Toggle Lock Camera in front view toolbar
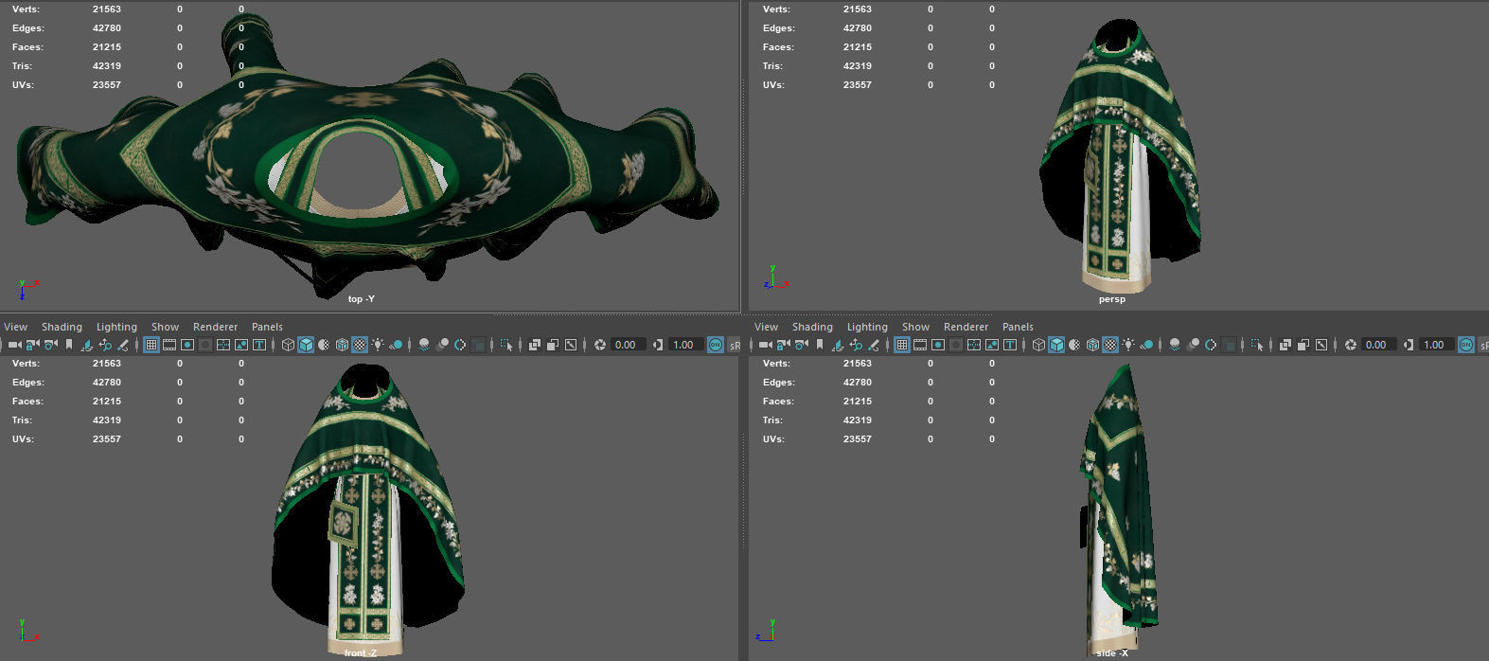Screen dimensions: 1489x661 point(32,345)
